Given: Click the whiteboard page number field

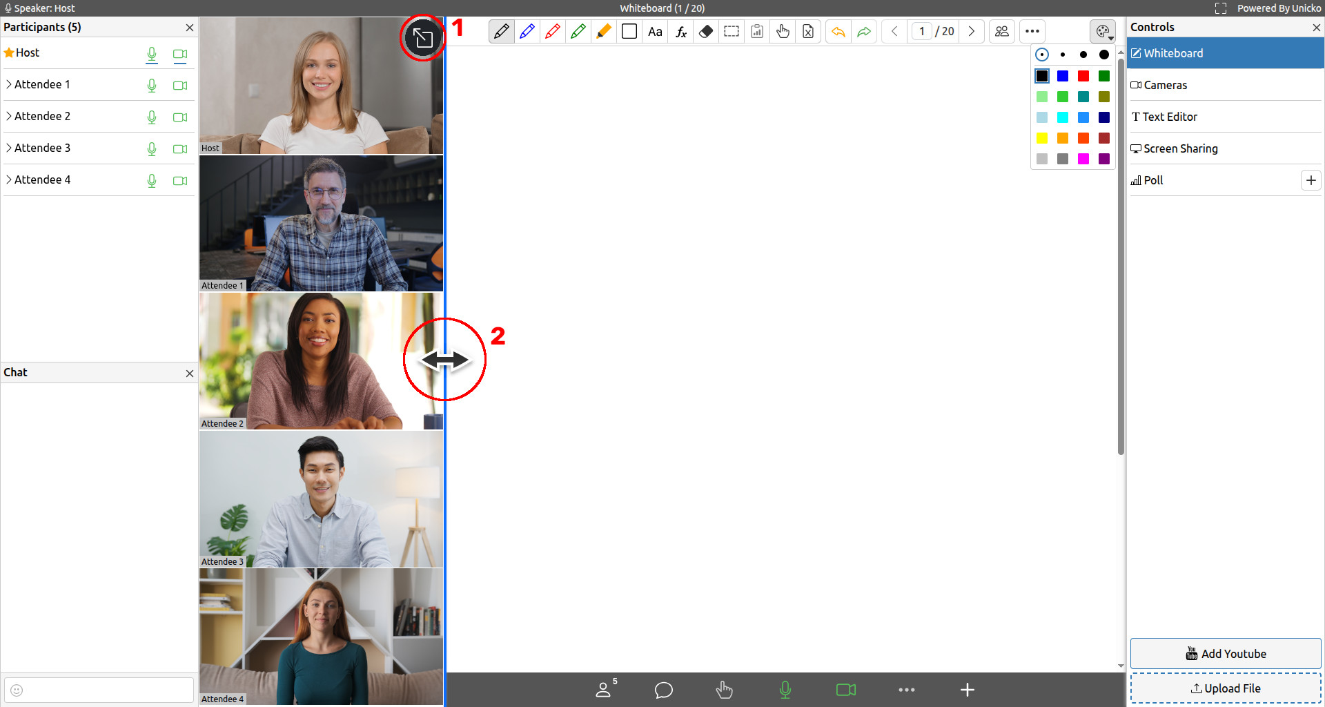Looking at the screenshot, I should 922,31.
